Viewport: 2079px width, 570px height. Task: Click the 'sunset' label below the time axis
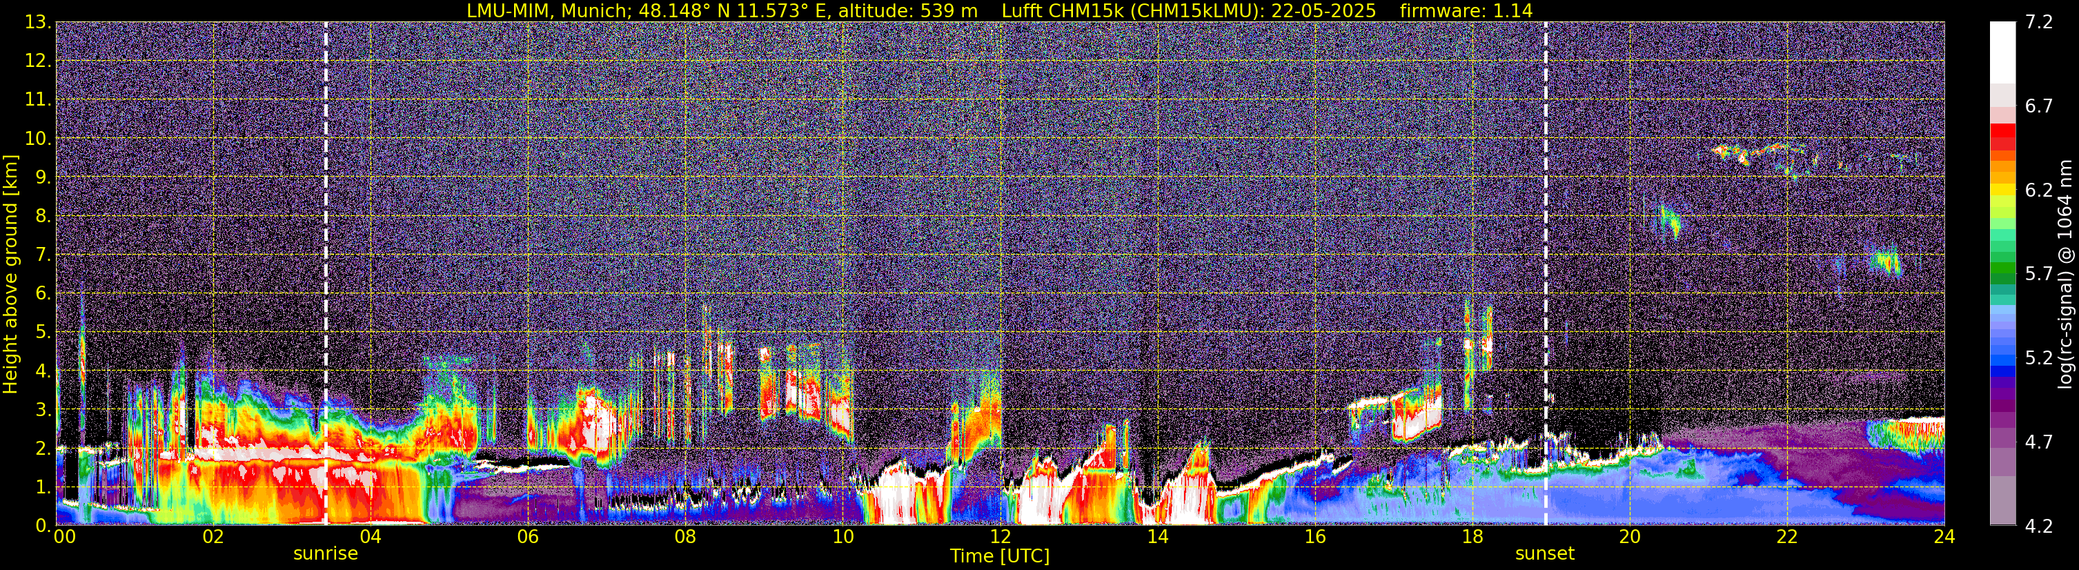1545,554
